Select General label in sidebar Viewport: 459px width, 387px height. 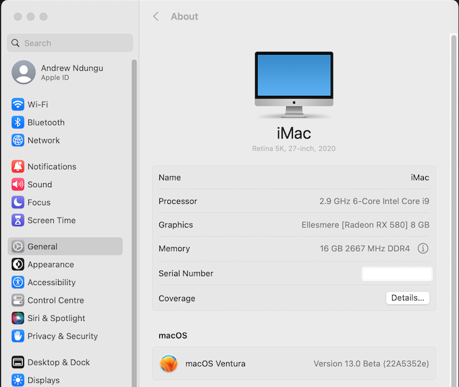[x=43, y=247]
